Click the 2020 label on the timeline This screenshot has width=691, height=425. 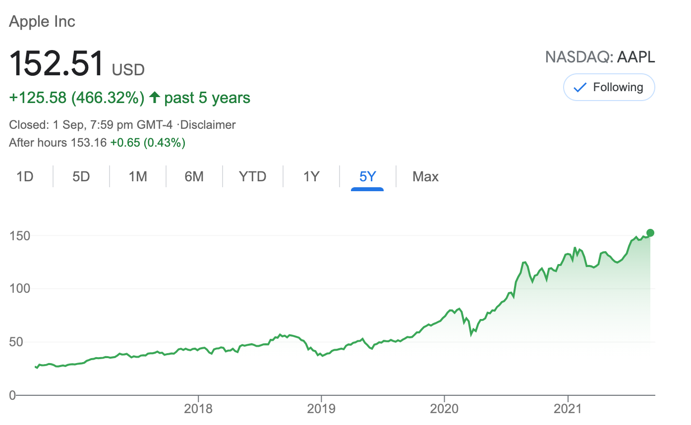tap(444, 409)
